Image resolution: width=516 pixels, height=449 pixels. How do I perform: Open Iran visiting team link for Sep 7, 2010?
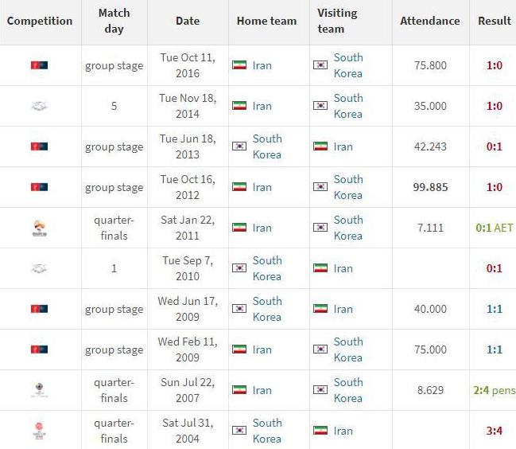pos(343,268)
